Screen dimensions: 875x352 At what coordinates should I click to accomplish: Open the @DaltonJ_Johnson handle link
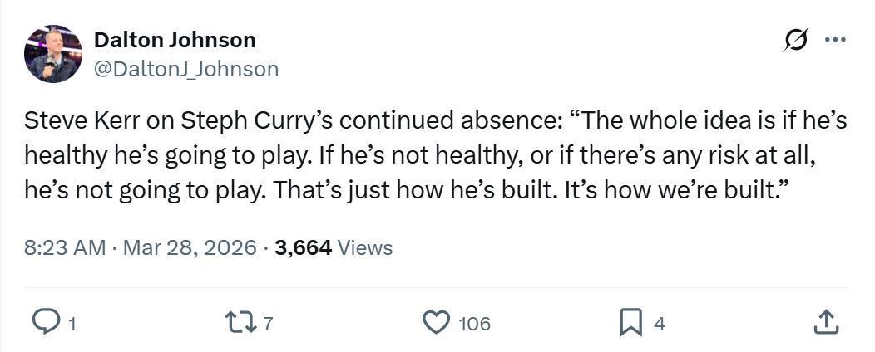(x=186, y=69)
